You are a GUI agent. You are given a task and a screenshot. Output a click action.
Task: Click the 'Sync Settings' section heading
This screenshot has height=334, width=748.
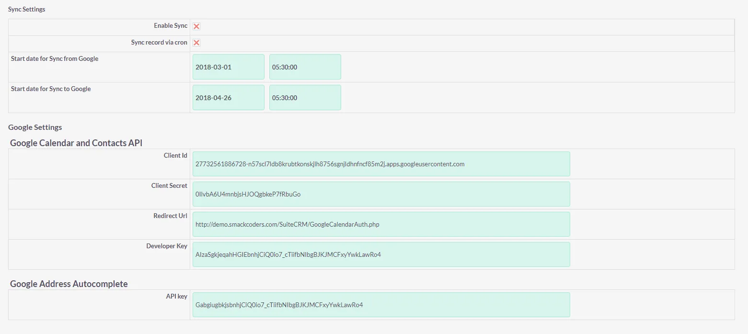(x=27, y=9)
